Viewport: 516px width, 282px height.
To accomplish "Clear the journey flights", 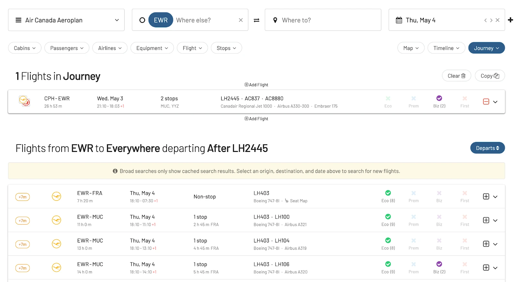I will (456, 76).
